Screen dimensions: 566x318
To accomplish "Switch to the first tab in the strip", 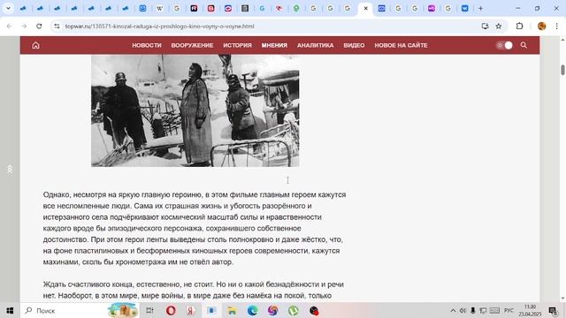I will click(23, 8).
